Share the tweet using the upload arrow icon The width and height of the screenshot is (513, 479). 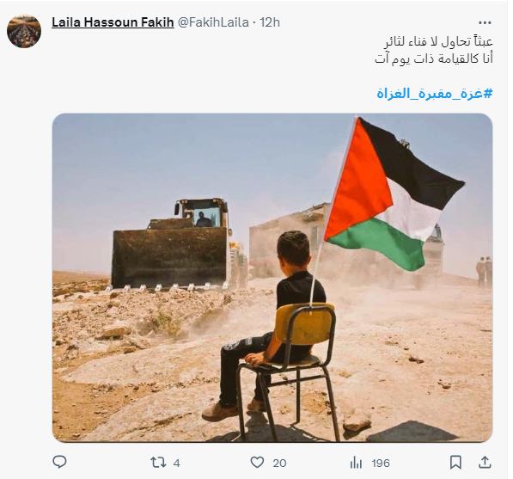(x=485, y=463)
